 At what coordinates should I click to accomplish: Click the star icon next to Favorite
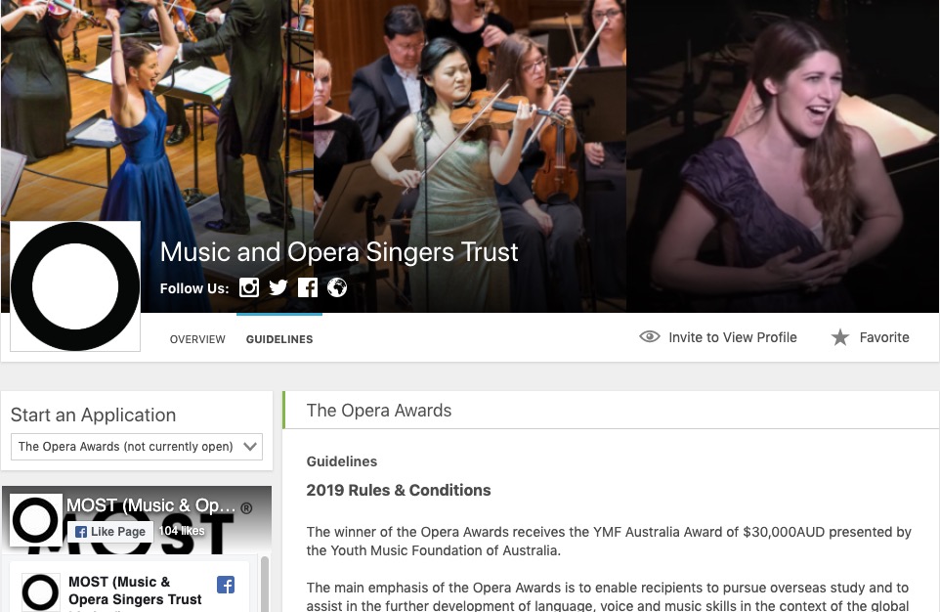click(840, 337)
